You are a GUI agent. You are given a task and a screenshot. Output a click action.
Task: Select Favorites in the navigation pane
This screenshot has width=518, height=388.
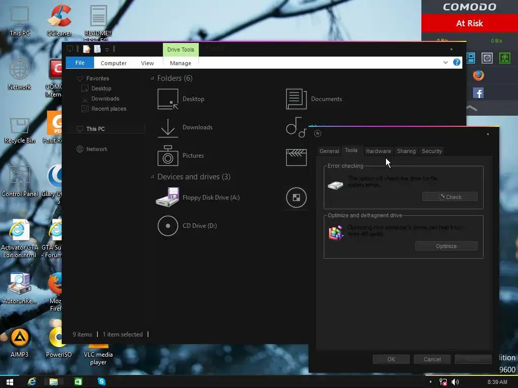pos(93,78)
